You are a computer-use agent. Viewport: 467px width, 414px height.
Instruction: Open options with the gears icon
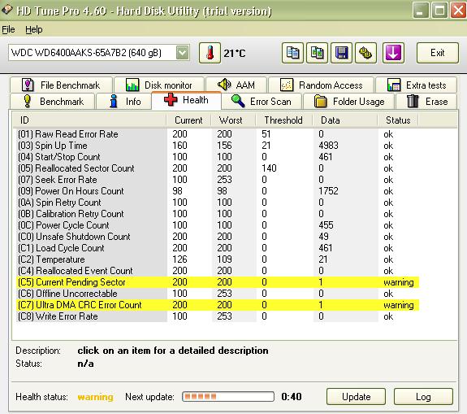[365, 53]
